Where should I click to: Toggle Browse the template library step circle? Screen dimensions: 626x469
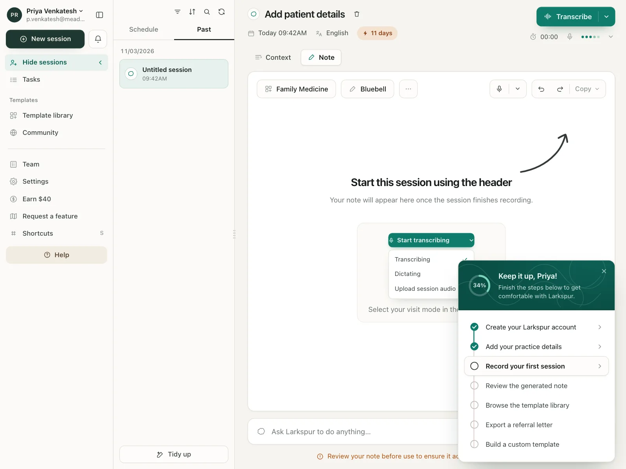(x=474, y=405)
